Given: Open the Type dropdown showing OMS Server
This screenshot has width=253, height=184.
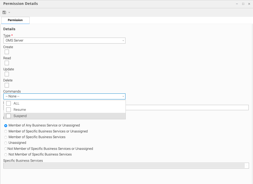Looking at the screenshot, I should [64, 40].
